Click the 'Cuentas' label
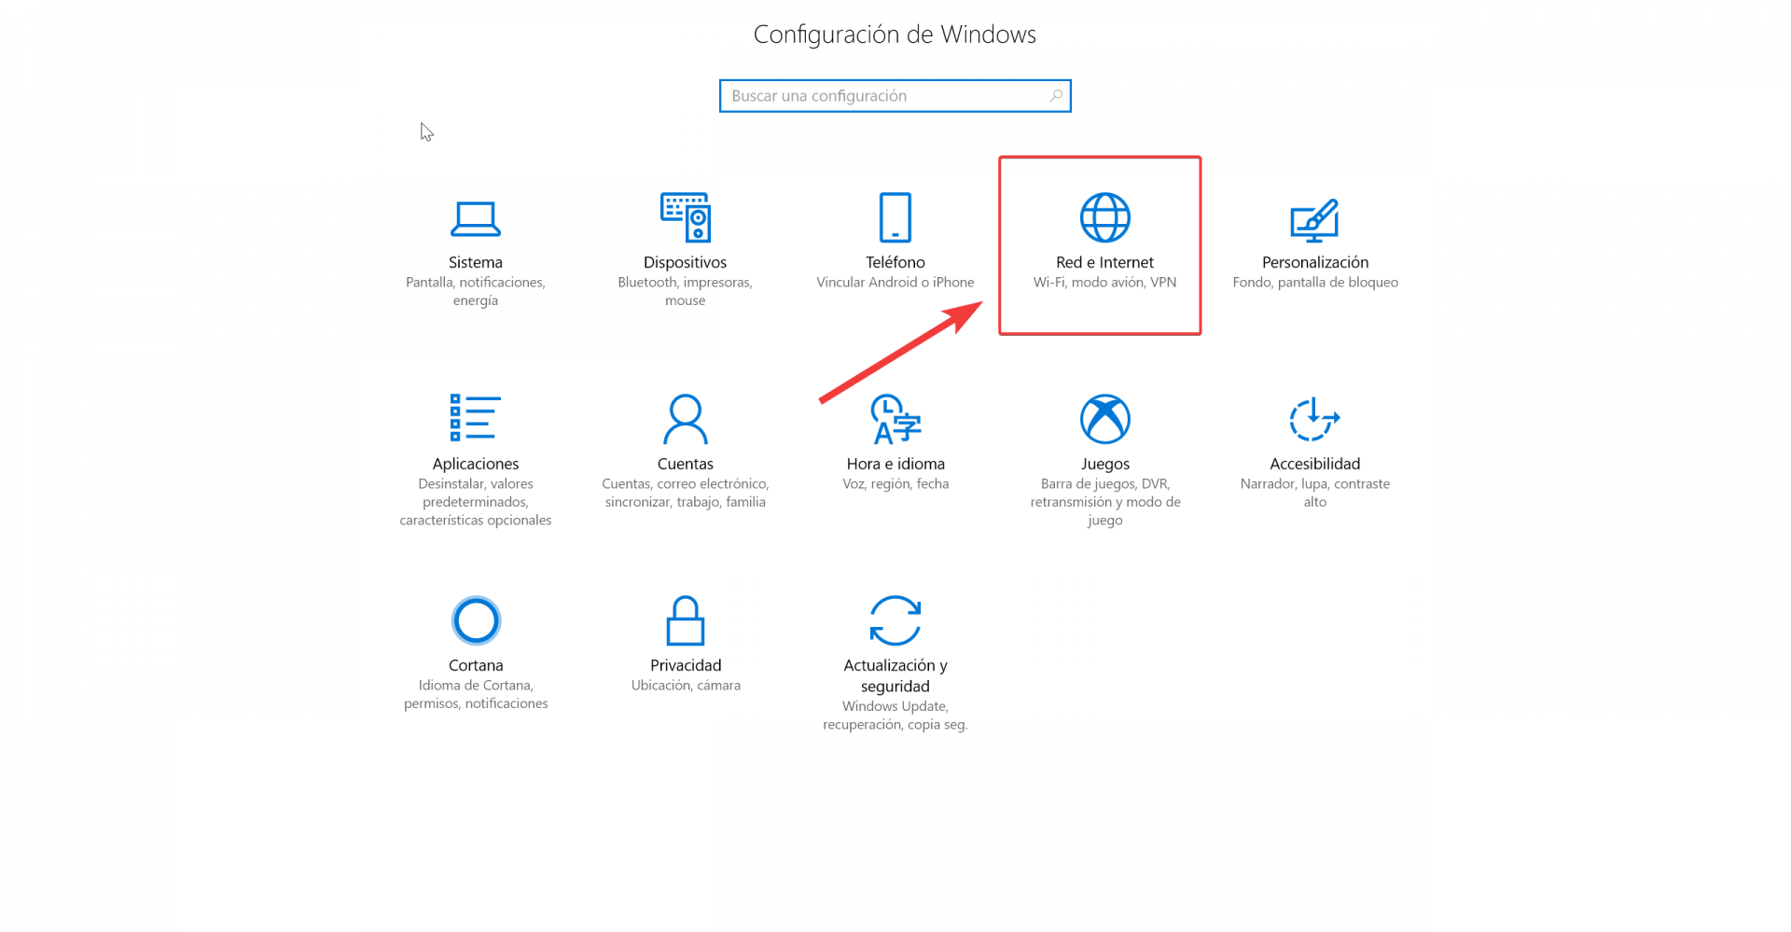Screen dimensions: 1791x932 pos(686,464)
